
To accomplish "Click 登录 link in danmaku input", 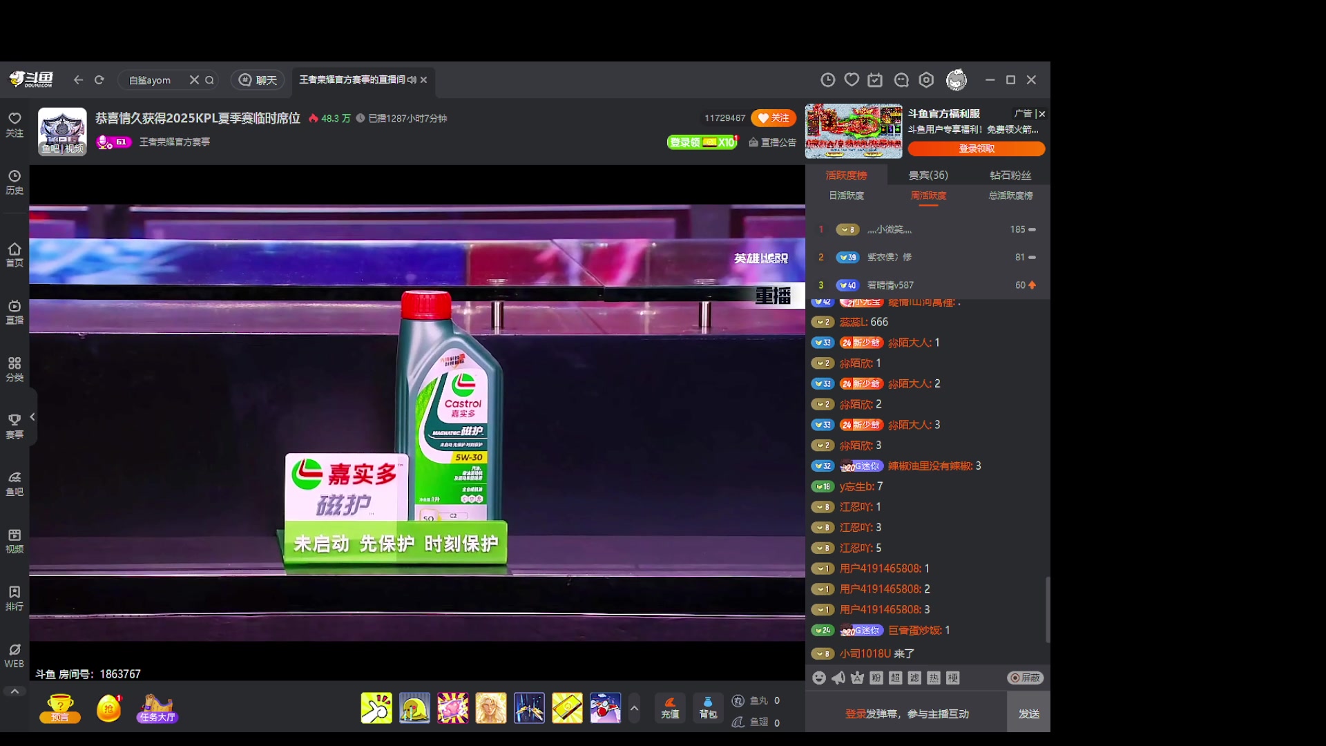I will (x=855, y=714).
